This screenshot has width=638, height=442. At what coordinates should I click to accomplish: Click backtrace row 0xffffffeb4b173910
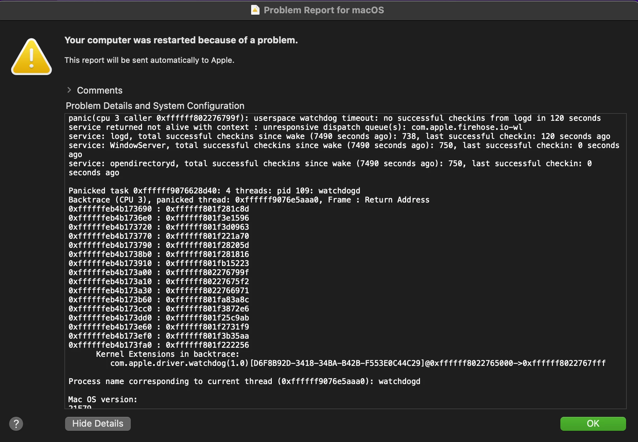click(x=158, y=264)
